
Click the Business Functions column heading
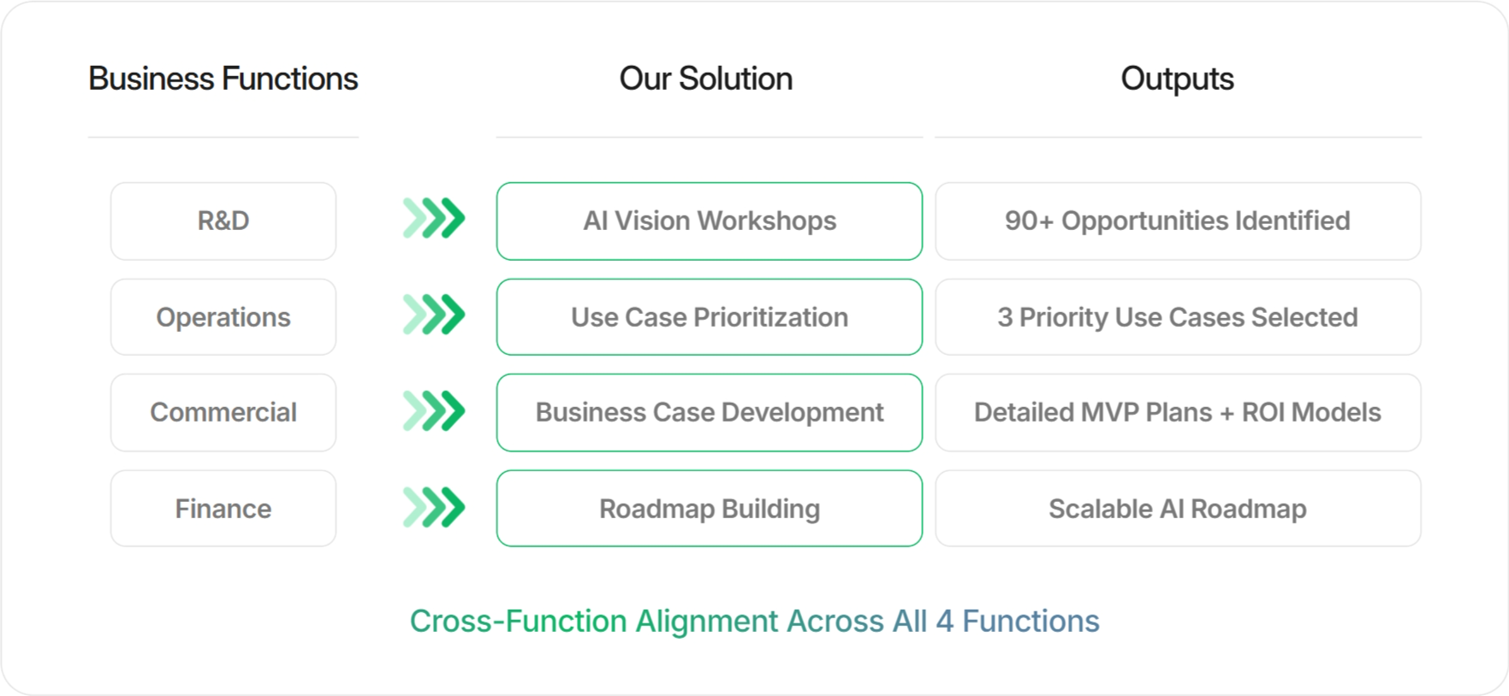(223, 79)
